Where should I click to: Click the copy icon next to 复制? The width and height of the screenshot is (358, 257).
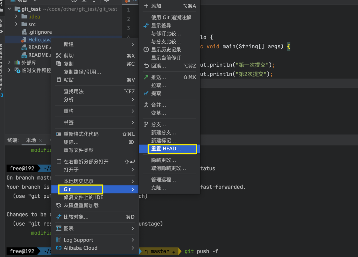click(x=59, y=64)
